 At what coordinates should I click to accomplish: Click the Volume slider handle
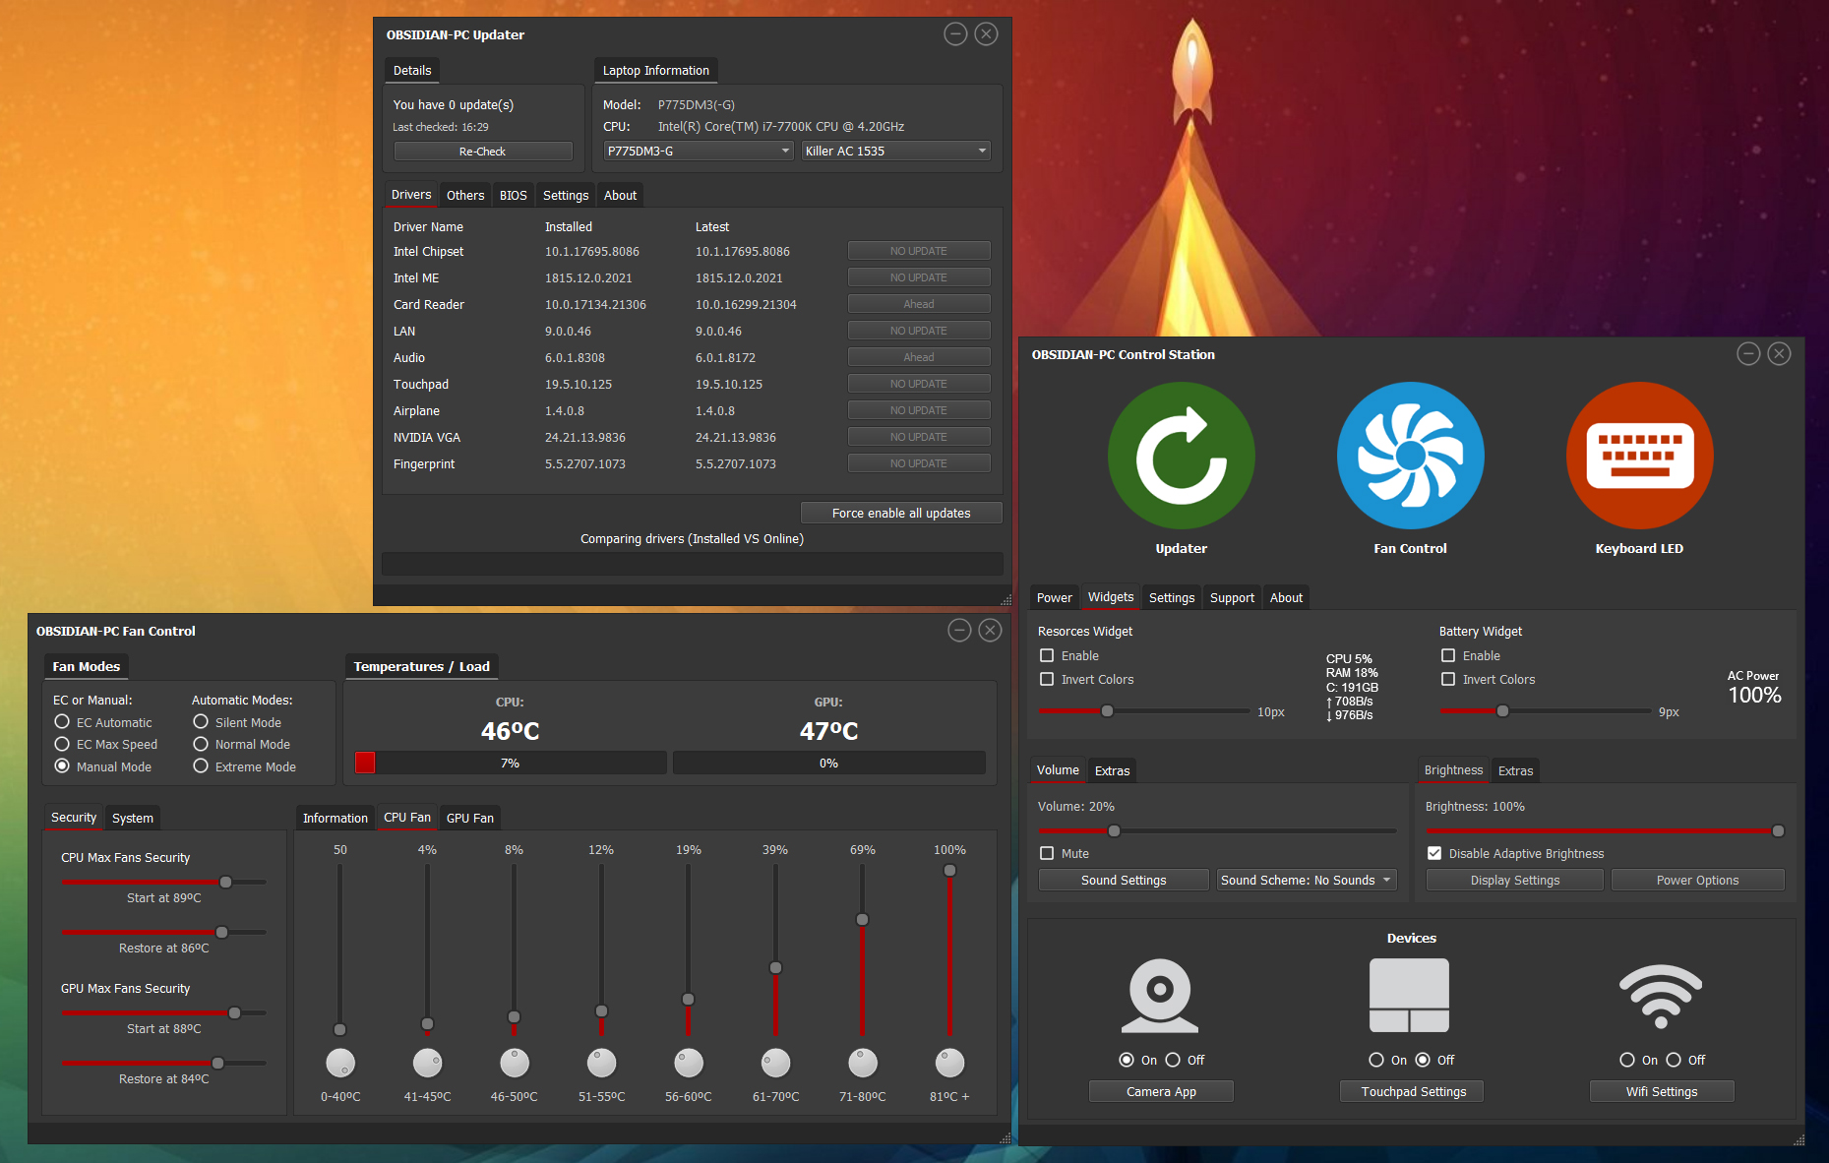coord(1114,830)
